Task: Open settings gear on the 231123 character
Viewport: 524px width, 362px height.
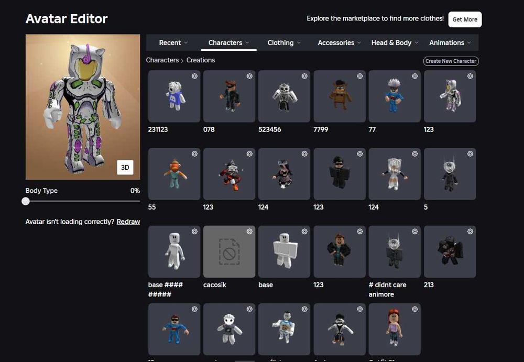Action: point(194,76)
